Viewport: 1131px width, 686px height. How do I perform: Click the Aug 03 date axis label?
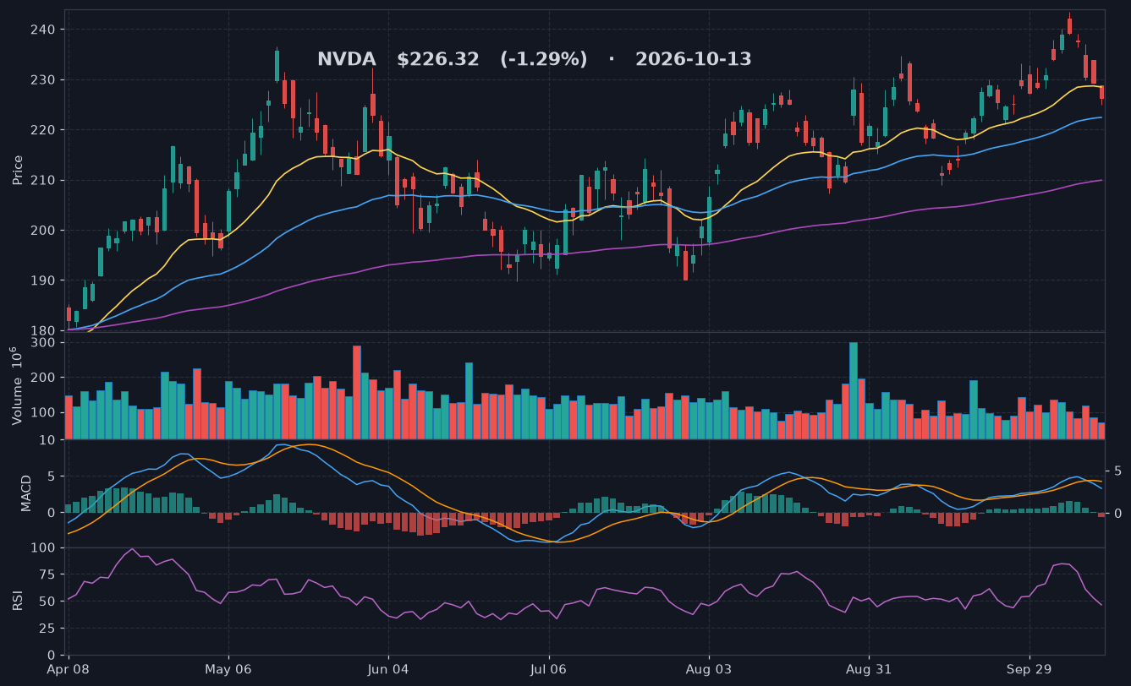tap(709, 669)
